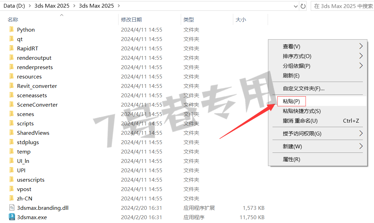Click the RapidRT folder icon
This screenshot has height=223, width=374.
[x=11, y=48]
